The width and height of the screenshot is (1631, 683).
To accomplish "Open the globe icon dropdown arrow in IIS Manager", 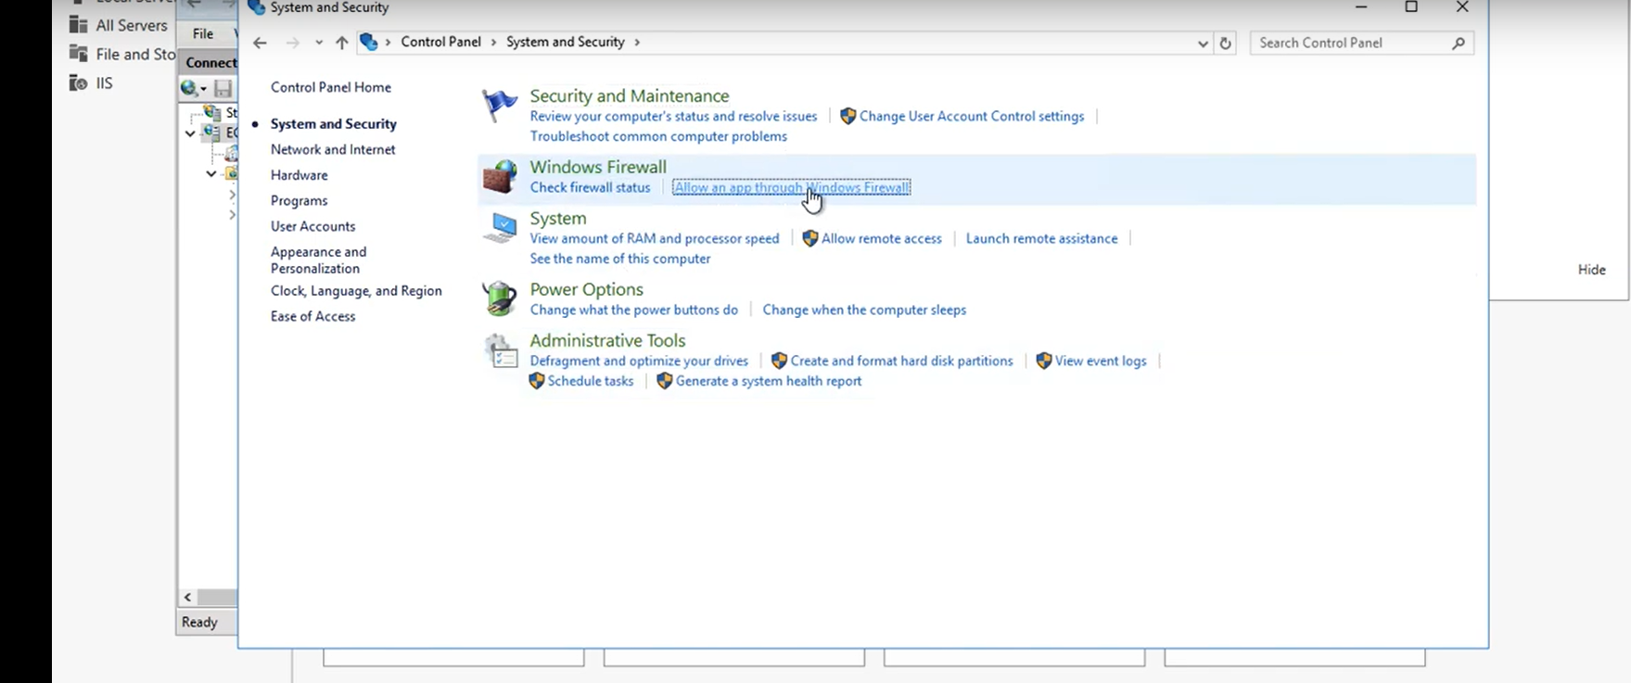I will [x=203, y=89].
